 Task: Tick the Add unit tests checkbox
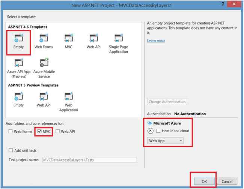[x=11, y=150]
